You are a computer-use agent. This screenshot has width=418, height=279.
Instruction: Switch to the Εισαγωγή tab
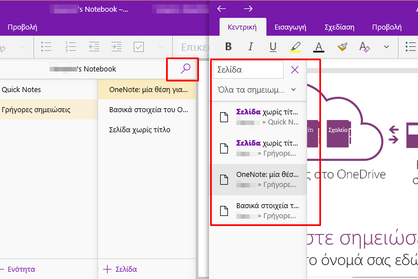click(x=290, y=27)
